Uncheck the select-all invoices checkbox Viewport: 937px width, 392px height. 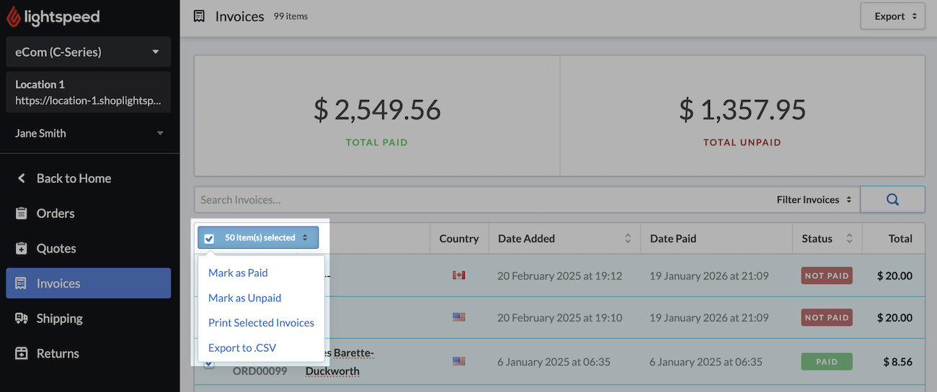point(209,239)
